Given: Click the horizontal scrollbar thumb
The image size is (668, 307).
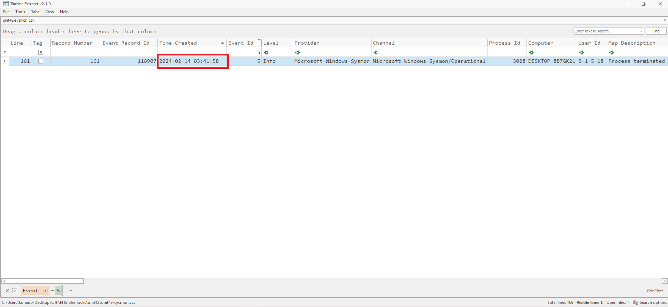Looking at the screenshot, I should pyautogui.click(x=45, y=281).
